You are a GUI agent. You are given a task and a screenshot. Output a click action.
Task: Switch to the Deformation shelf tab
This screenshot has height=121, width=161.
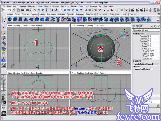tap(52, 14)
